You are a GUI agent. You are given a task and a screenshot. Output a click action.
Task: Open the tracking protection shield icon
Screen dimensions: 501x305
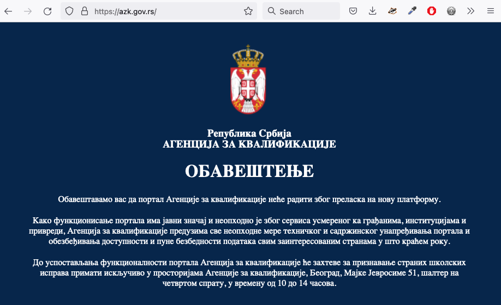click(x=69, y=11)
